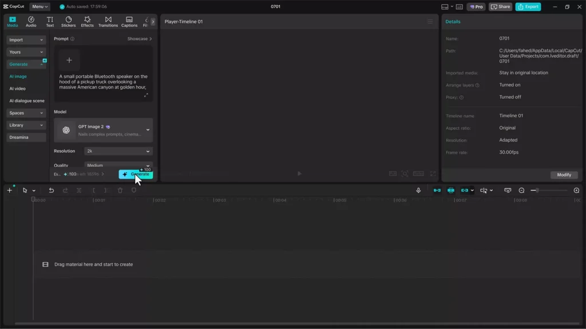
Task: Click the prompt text field
Action: (x=103, y=82)
